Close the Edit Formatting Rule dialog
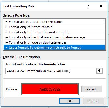109x108 pixels. click(101, 6)
